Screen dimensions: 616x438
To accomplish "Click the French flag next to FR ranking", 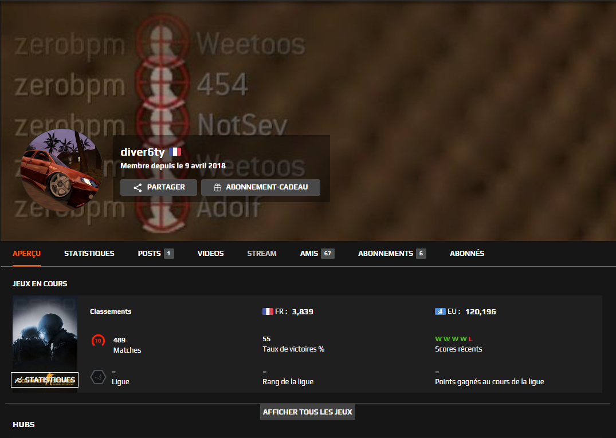I will [x=268, y=311].
